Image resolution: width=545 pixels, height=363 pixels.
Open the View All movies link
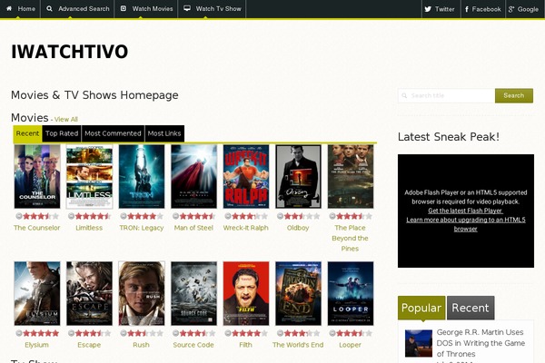[x=66, y=119]
